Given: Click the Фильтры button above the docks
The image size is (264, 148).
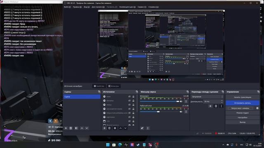Looking at the screenshot, I should tap(114, 86).
